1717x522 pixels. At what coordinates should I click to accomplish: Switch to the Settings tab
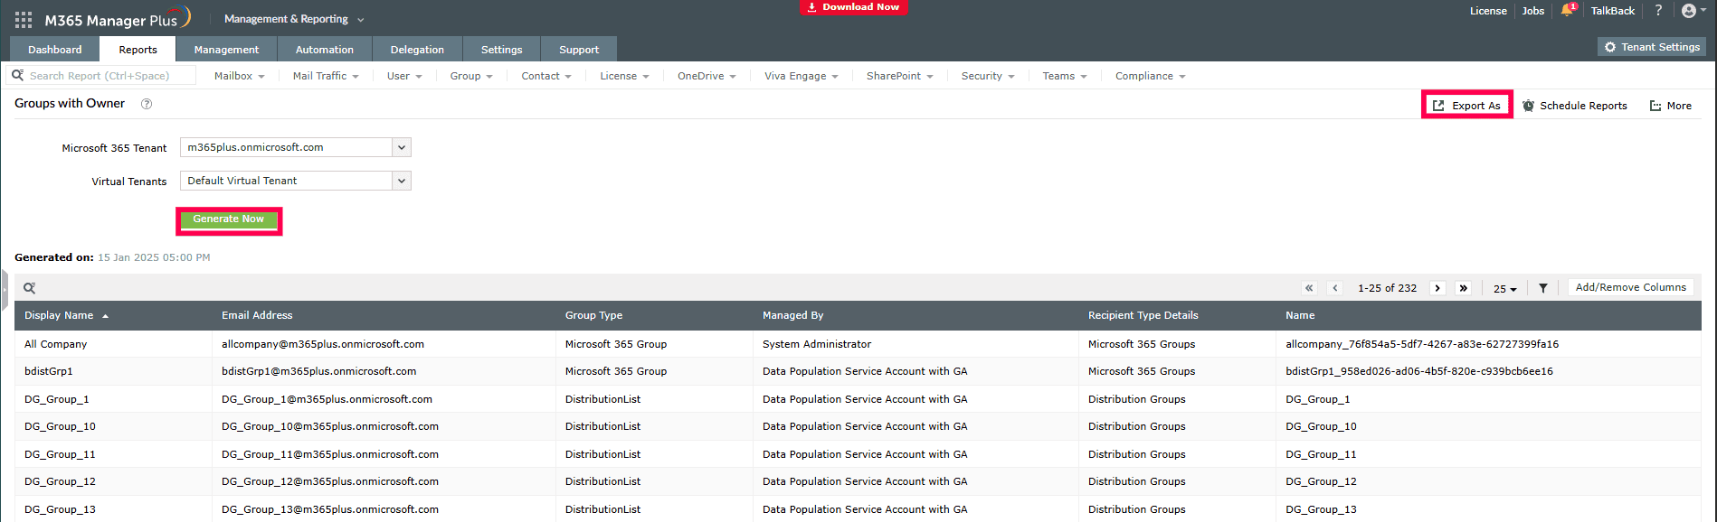click(x=502, y=50)
